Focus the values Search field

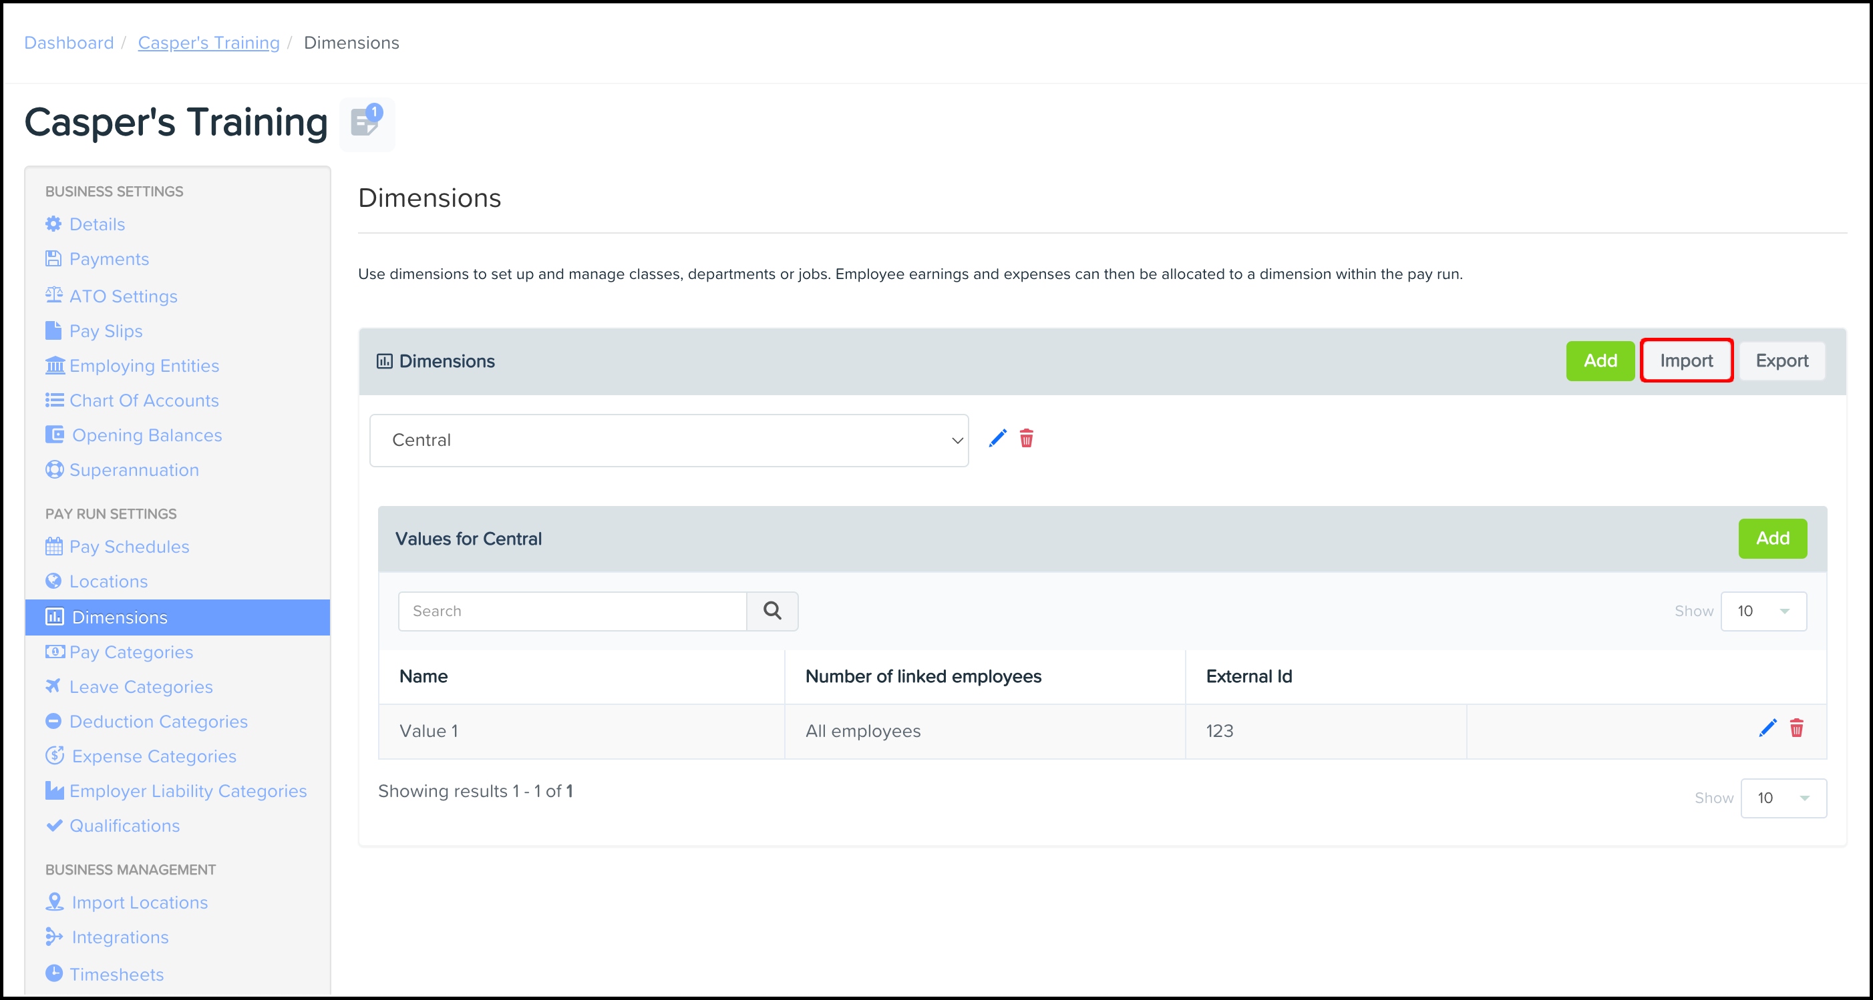pos(572,610)
